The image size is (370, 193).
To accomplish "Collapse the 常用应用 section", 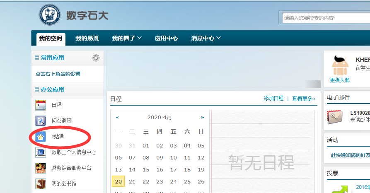I will 37,58.
